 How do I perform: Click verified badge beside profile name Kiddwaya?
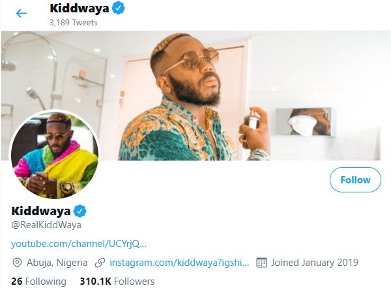(x=80, y=211)
